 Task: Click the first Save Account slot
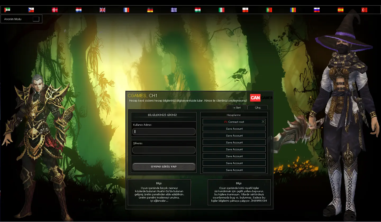[234, 129]
